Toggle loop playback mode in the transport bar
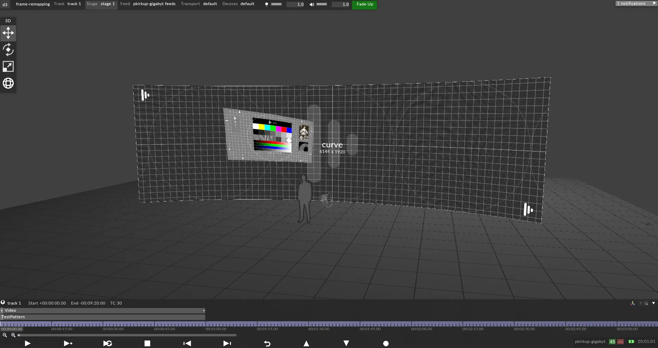This screenshot has width=658, height=348. pyautogui.click(x=107, y=344)
